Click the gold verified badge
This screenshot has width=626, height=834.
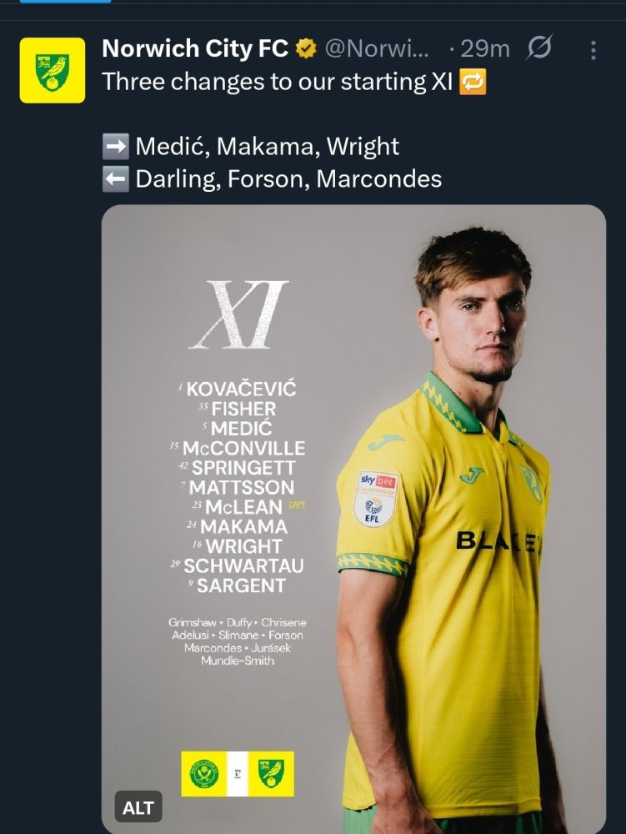pyautogui.click(x=306, y=49)
